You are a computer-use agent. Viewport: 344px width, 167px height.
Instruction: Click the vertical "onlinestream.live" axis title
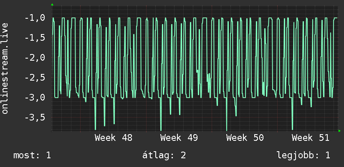click(x=5, y=68)
